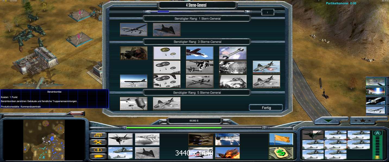Build a Raptor jet from command bar

click(x=120, y=139)
